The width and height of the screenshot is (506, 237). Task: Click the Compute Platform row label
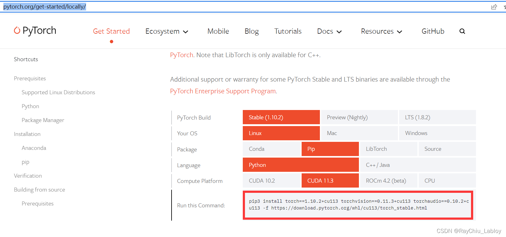tap(200, 181)
